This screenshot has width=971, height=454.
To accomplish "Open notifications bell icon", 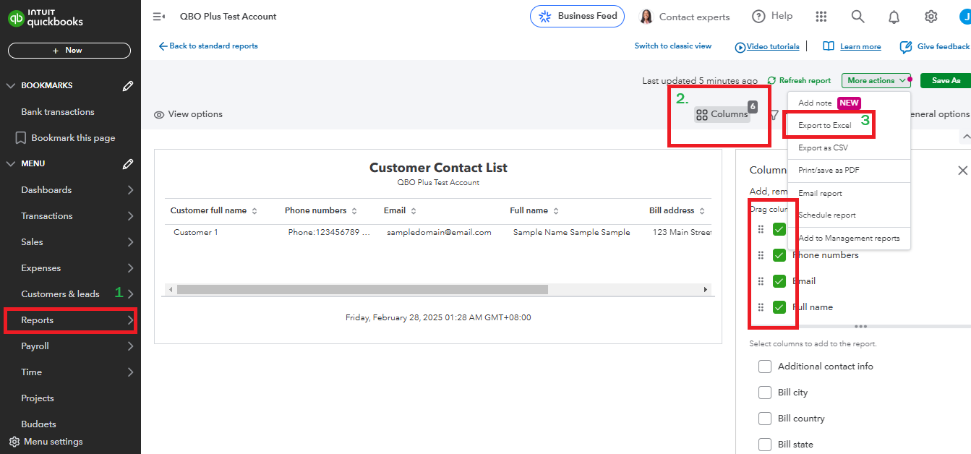I will 894,17.
